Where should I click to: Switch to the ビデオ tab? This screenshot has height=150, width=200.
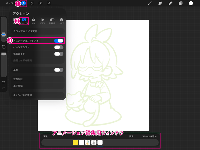[x=43, y=21]
